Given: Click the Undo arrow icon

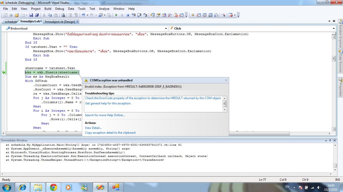Looking at the screenshot, I should (83, 15).
